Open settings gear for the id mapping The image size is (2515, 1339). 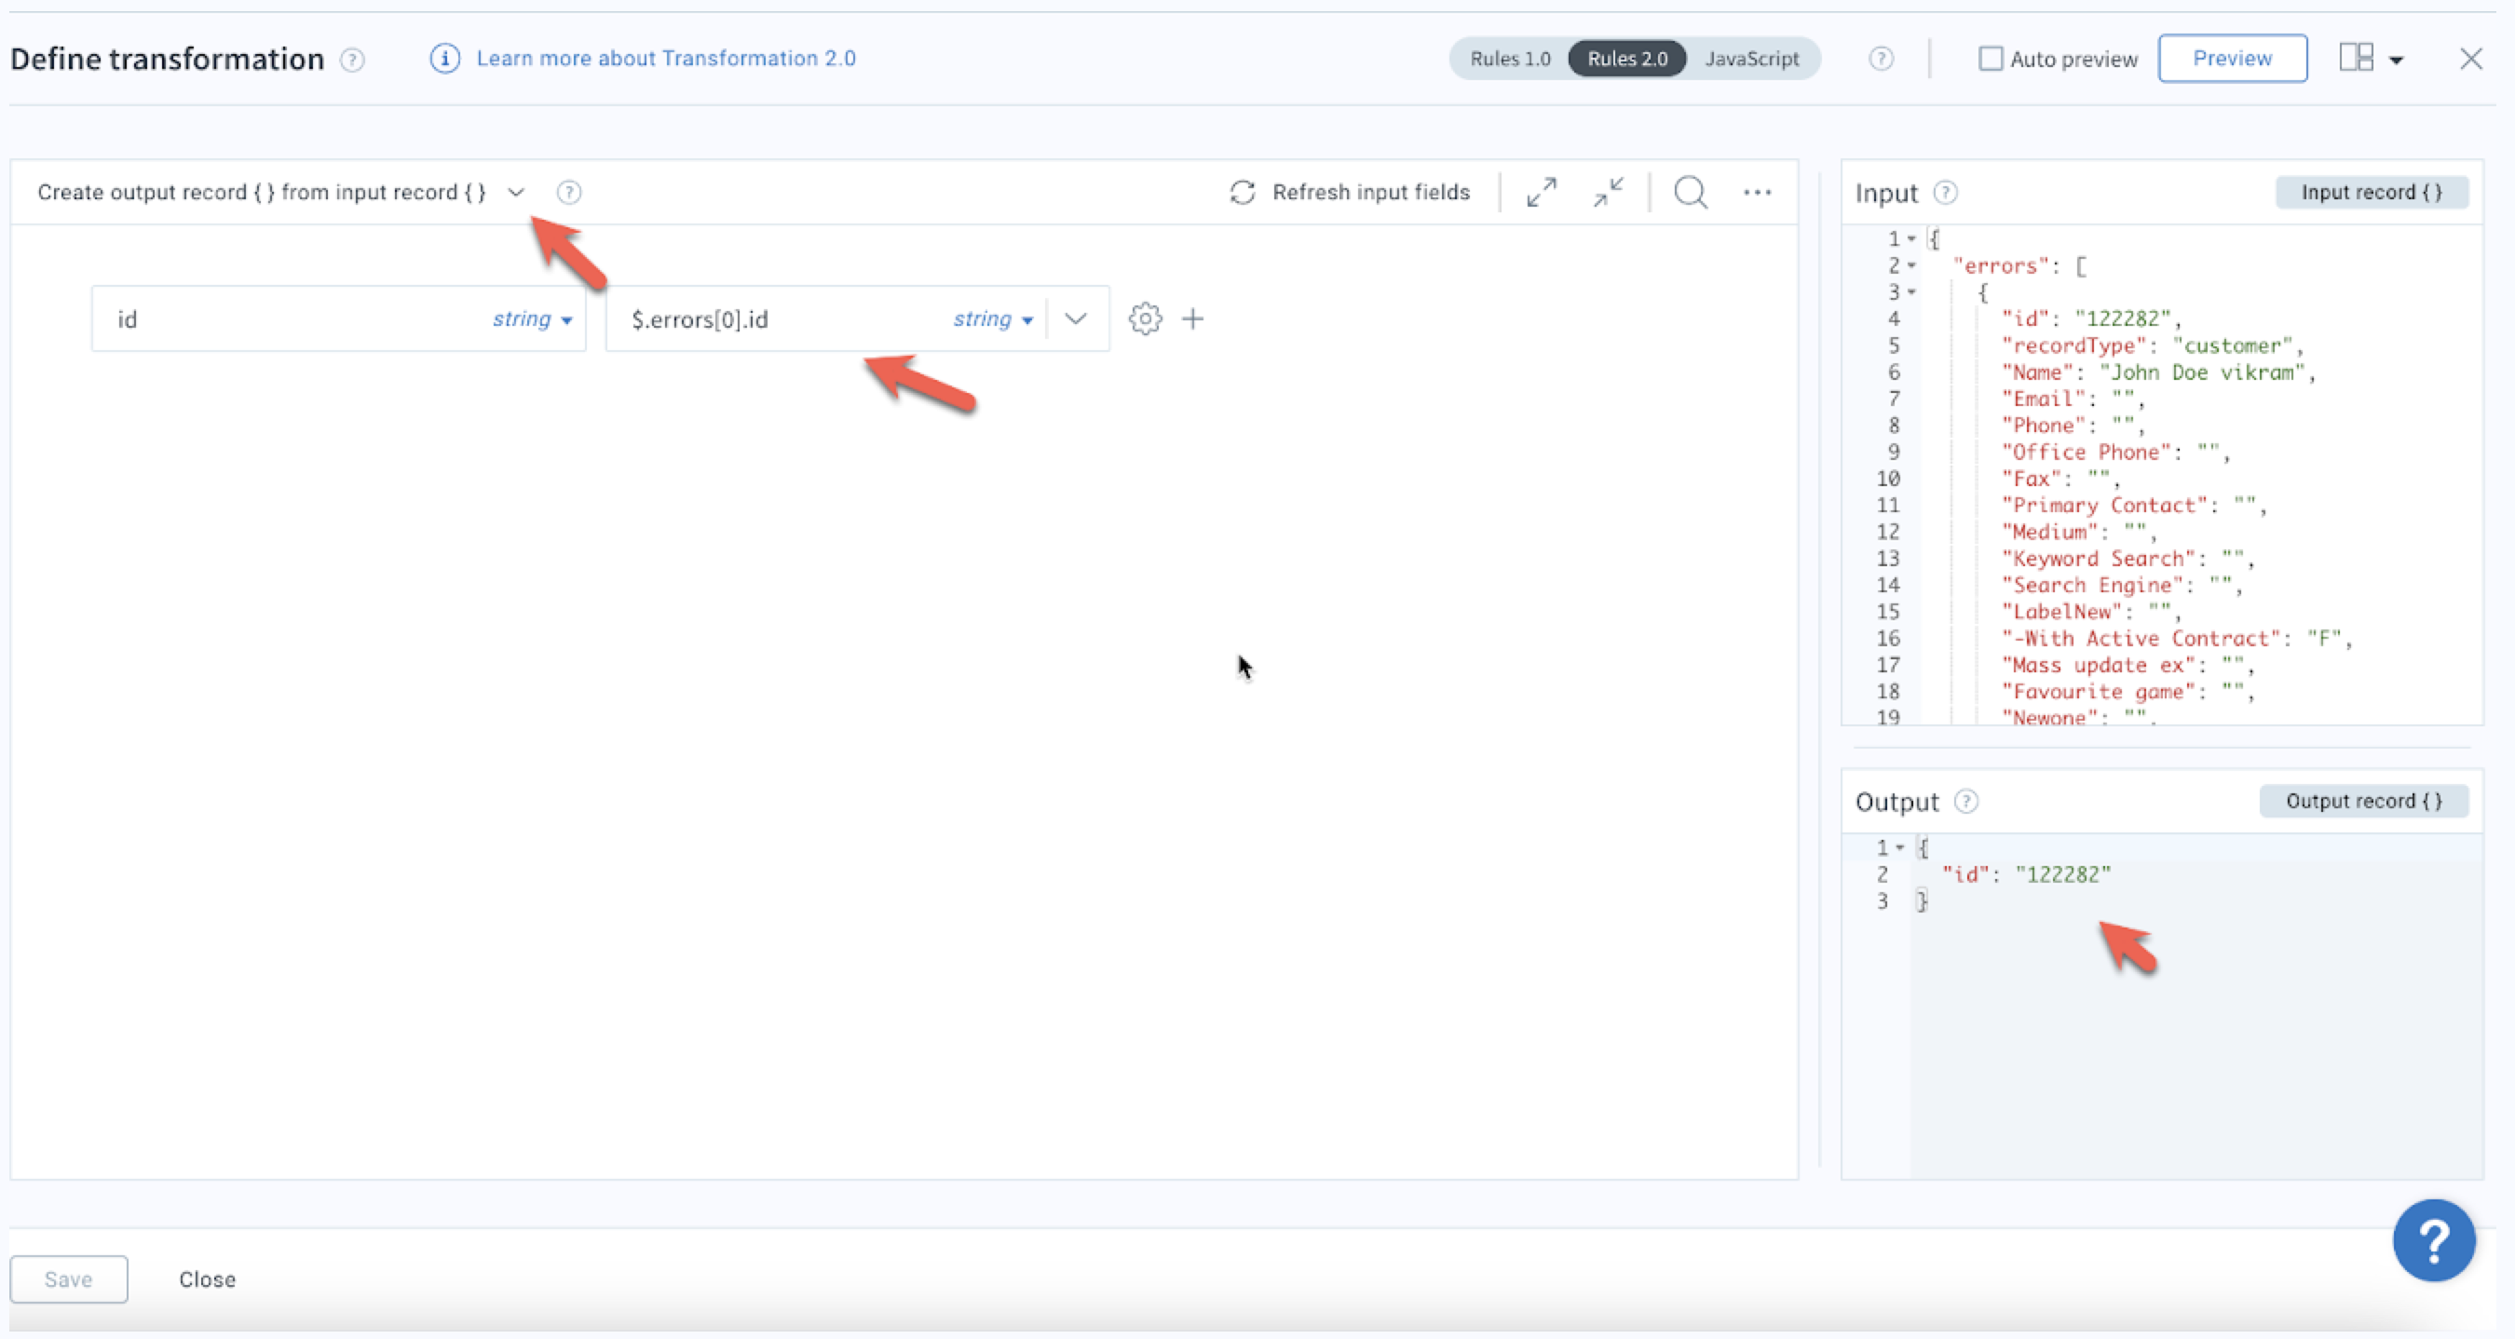1145,318
